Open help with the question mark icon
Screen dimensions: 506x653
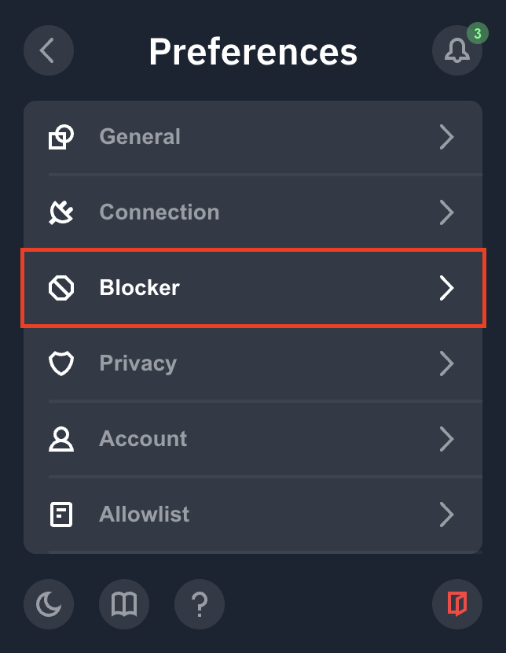tap(200, 604)
